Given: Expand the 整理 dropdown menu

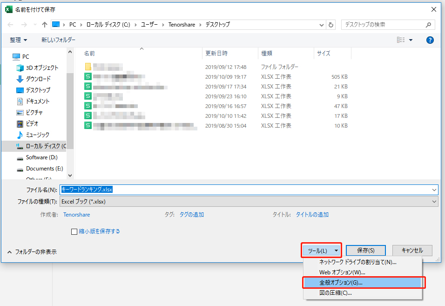Looking at the screenshot, I should [x=19, y=40].
